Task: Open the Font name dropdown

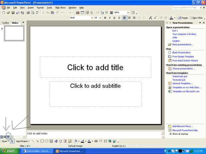Action: point(92,18)
